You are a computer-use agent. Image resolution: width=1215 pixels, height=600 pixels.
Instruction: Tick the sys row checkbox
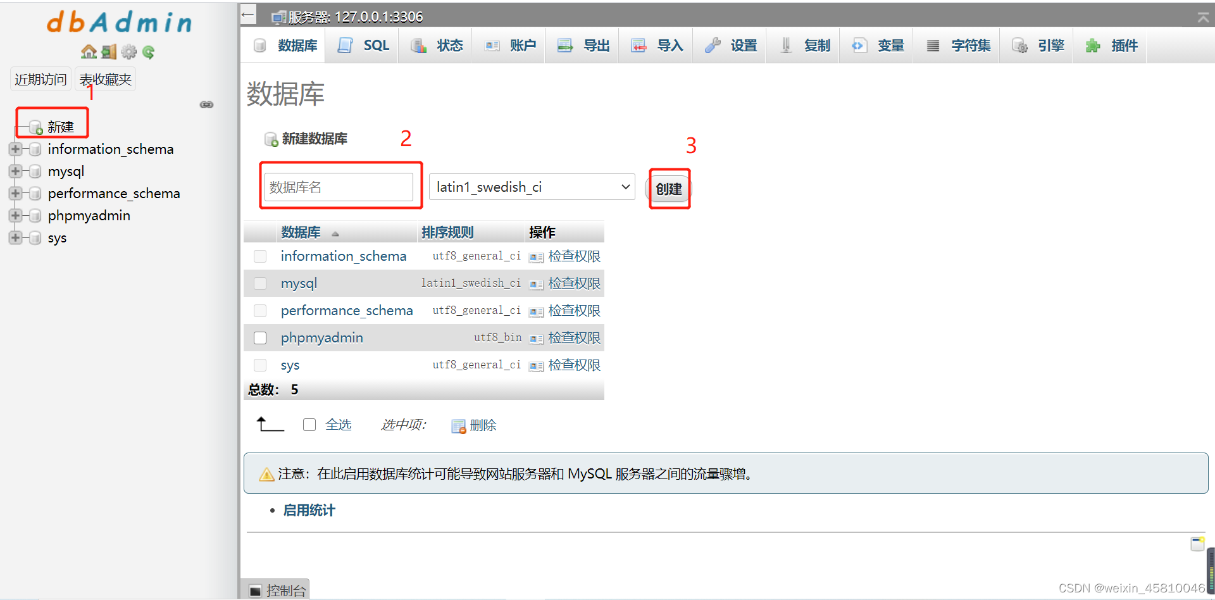[x=260, y=365]
